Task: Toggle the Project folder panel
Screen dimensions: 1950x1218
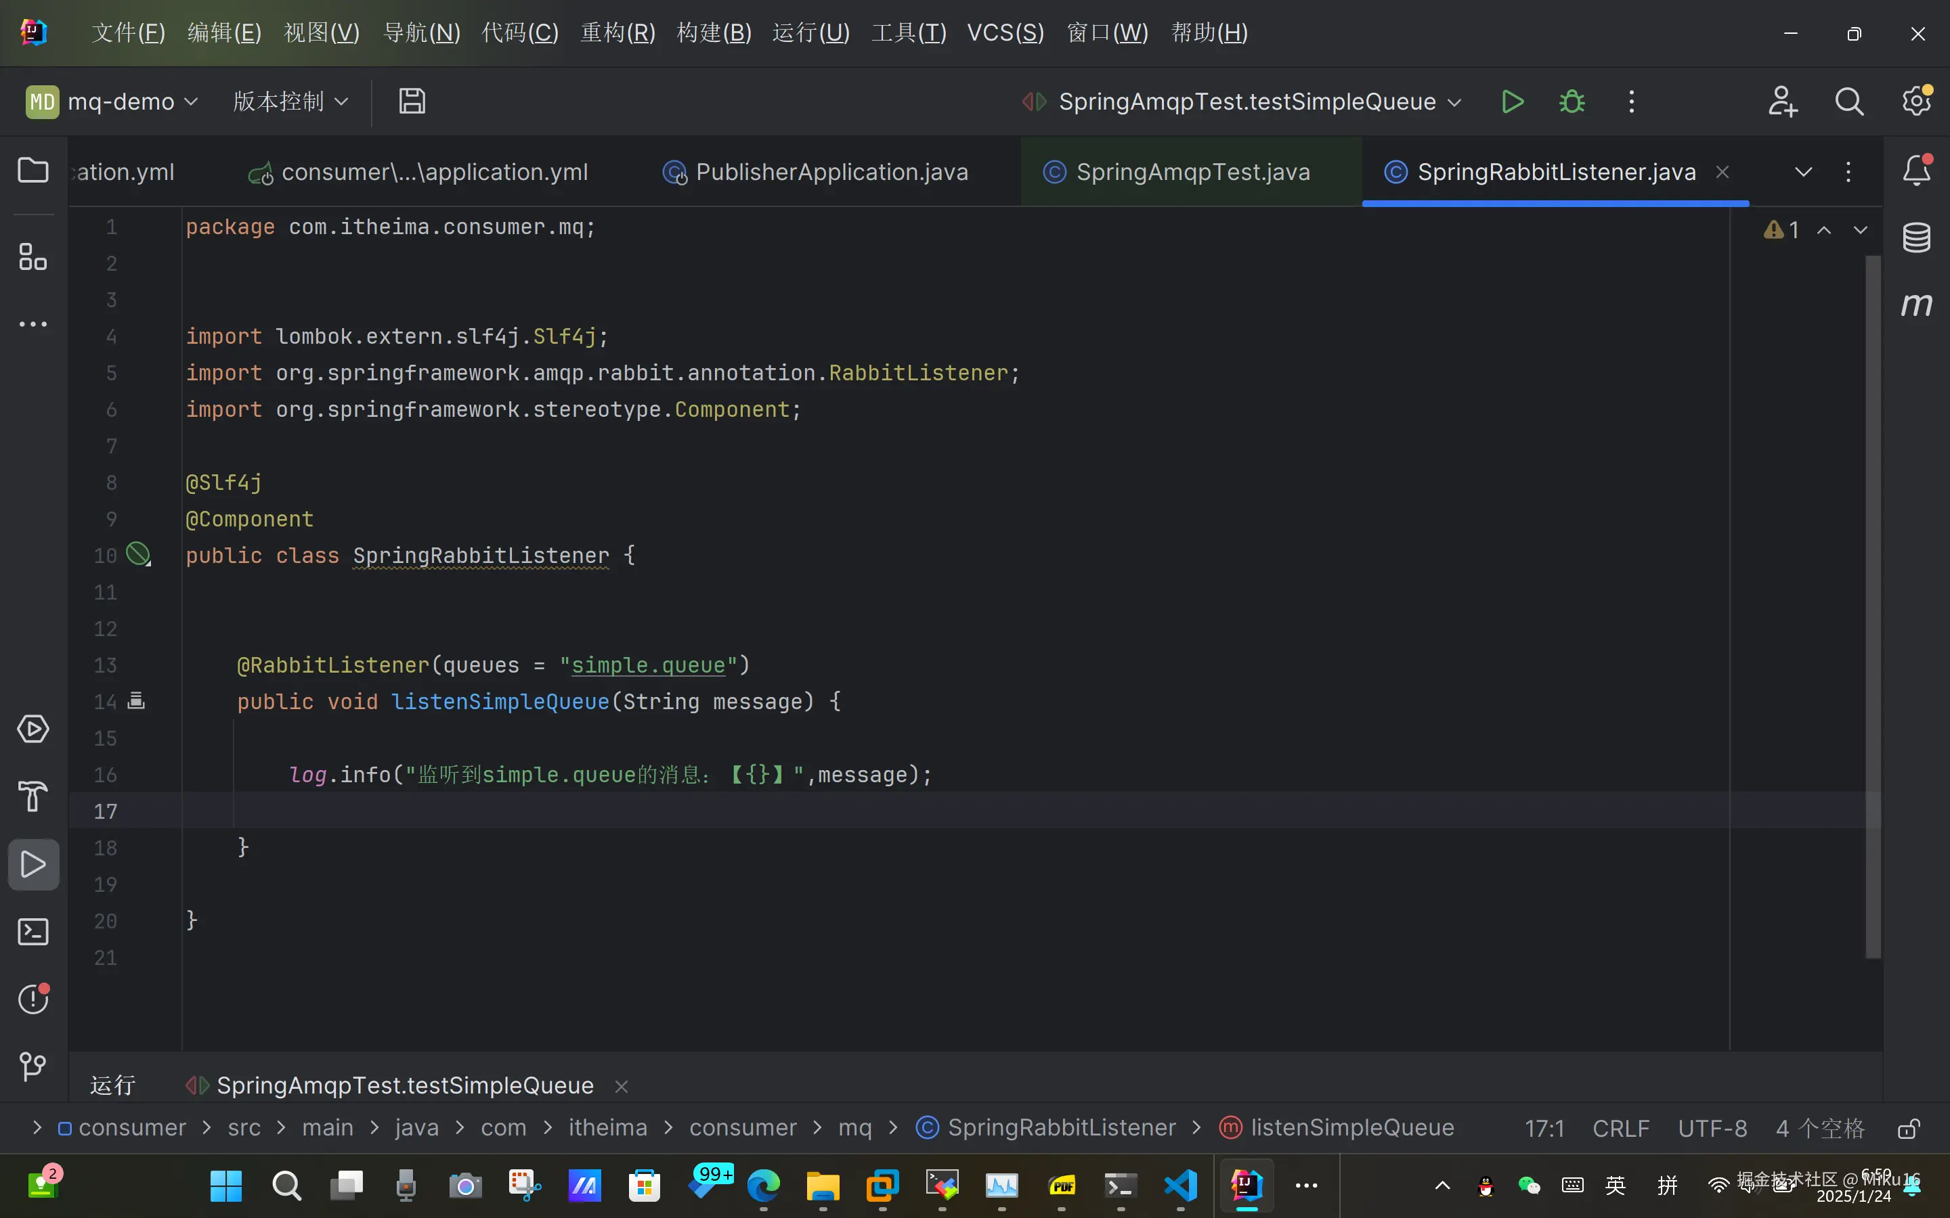Action: (x=33, y=170)
